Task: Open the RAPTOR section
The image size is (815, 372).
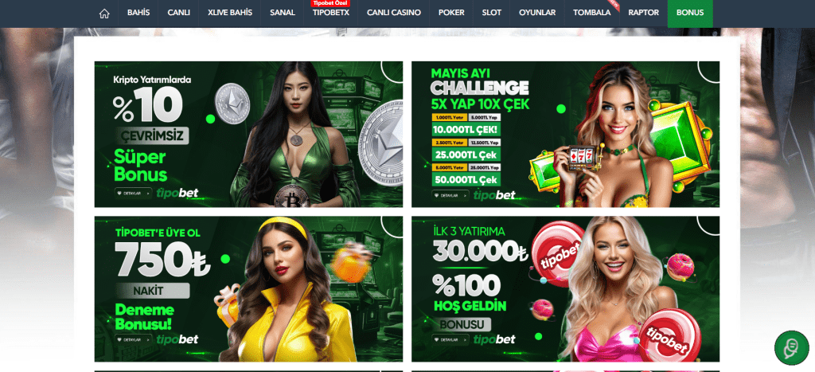Action: 643,13
